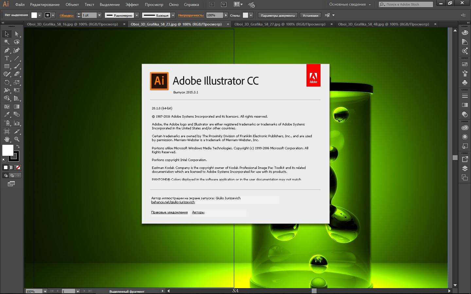The height and width of the screenshot is (294, 471).
Task: Click the Установки button
Action: 310,15
